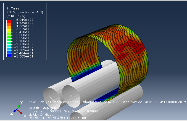Click the 'Step-gun' step label

click(49, 108)
